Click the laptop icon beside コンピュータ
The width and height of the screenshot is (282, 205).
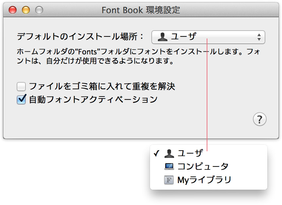click(169, 167)
